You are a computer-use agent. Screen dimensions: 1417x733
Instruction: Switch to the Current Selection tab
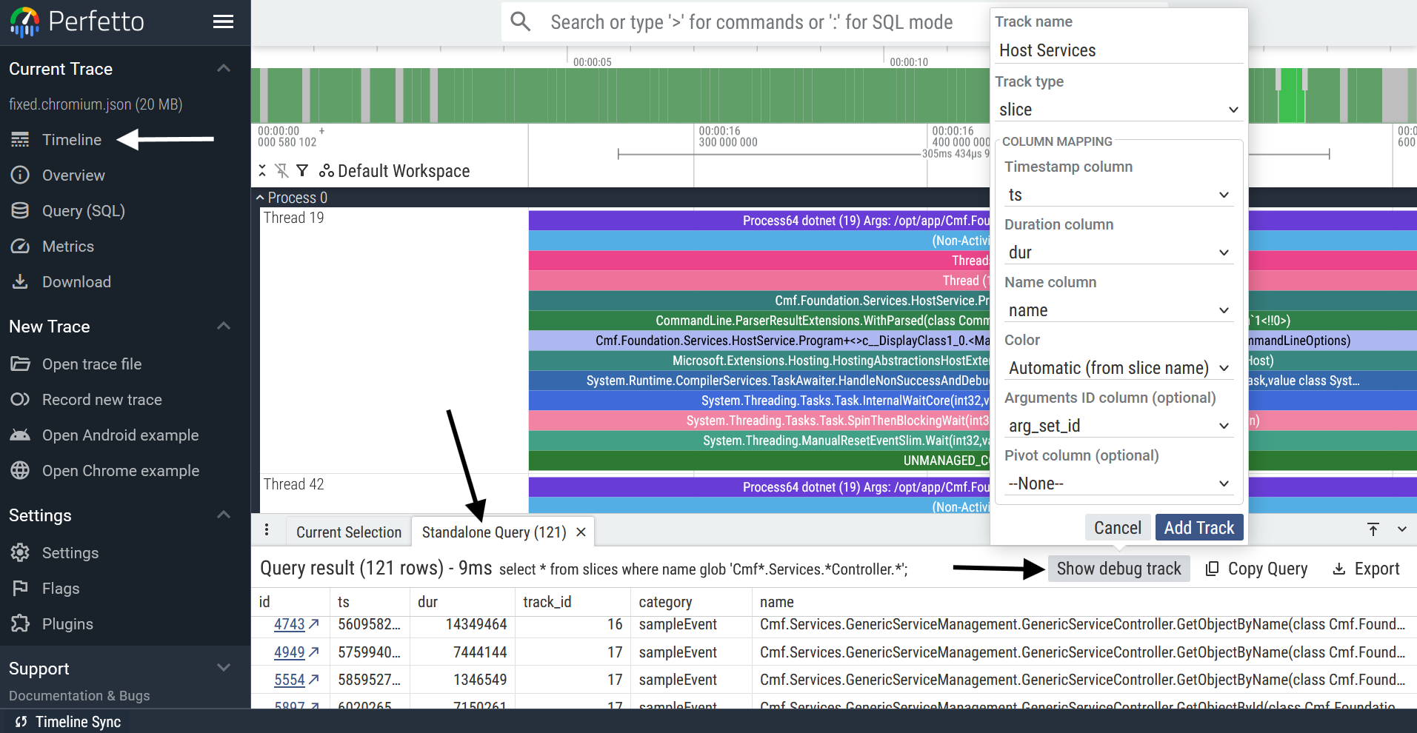tap(348, 532)
